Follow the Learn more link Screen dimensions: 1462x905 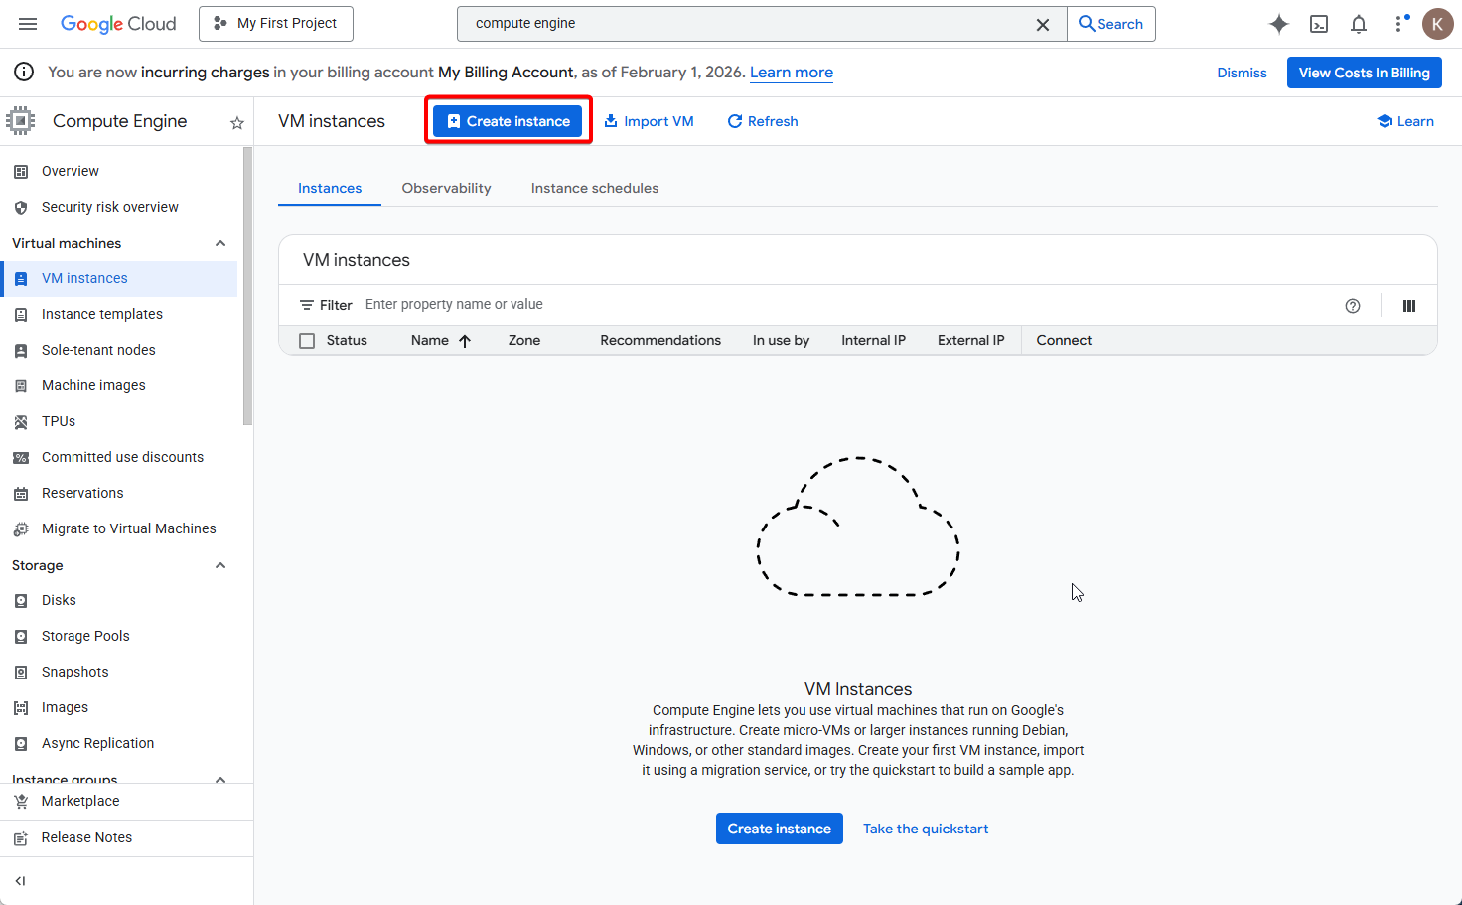click(x=792, y=73)
